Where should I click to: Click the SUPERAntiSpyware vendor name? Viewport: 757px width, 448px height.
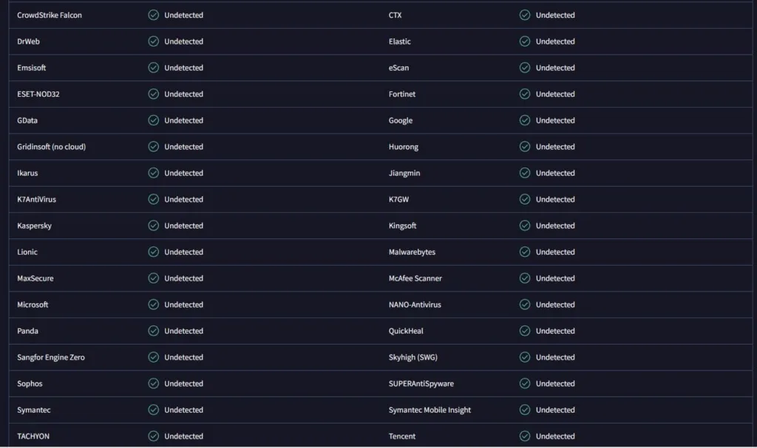421,384
